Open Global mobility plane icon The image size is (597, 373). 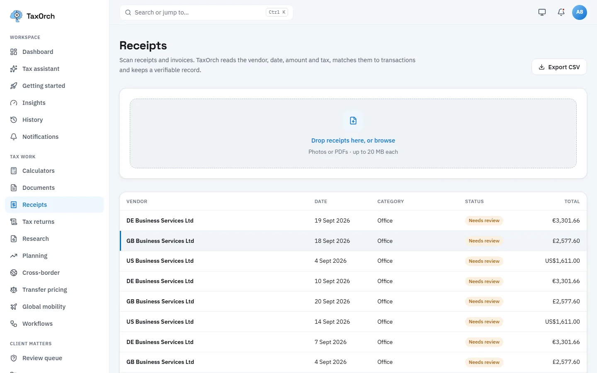click(14, 307)
